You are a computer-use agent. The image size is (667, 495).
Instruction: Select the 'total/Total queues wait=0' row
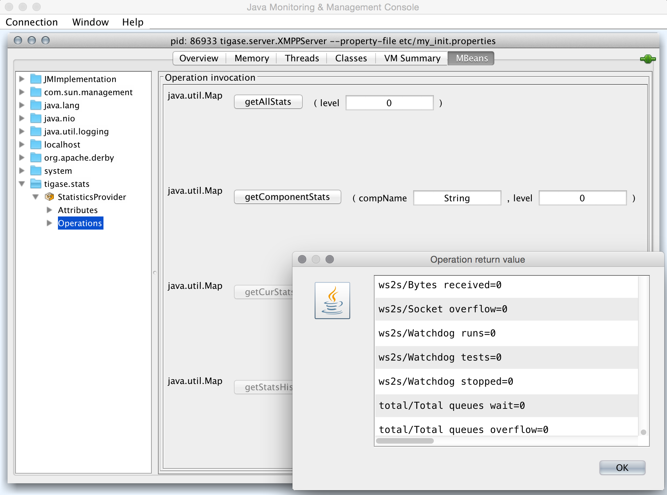pyautogui.click(x=506, y=406)
